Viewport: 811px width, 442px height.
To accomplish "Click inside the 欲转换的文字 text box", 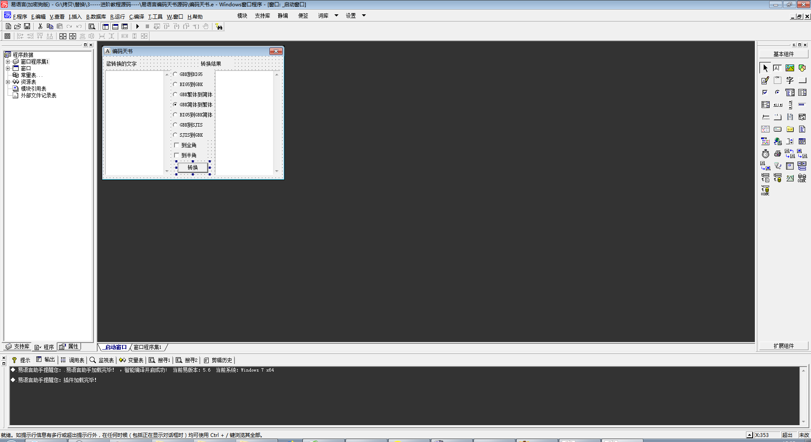I will 134,122.
